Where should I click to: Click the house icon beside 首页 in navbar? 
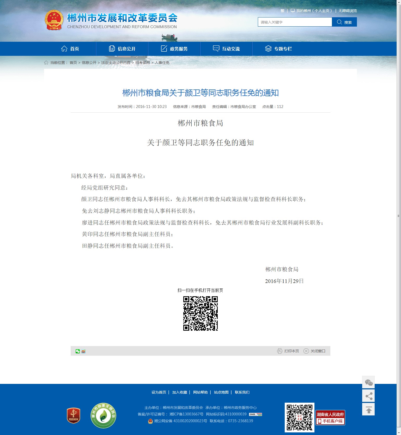(x=64, y=49)
